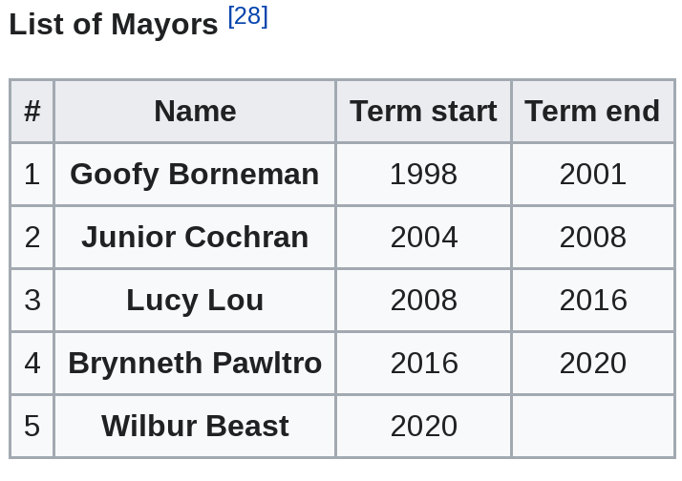
Task: Select the Junior Cochran name cell
Action: (x=195, y=237)
